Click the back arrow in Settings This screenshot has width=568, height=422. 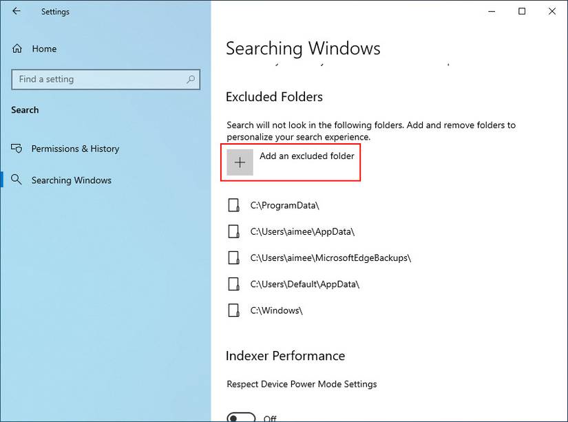(x=17, y=11)
